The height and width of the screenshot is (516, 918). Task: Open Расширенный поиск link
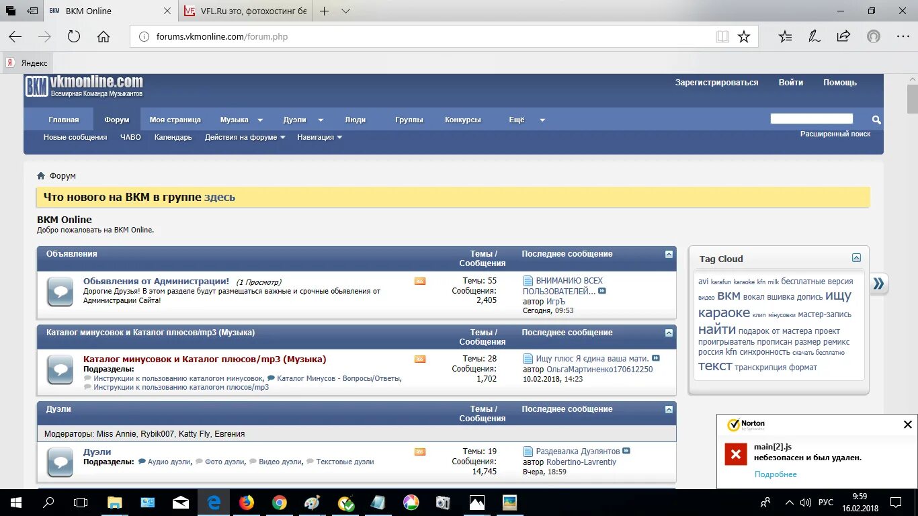(x=835, y=134)
